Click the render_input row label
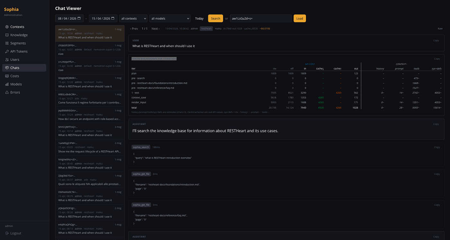This screenshot has height=240, width=450. coord(139,102)
